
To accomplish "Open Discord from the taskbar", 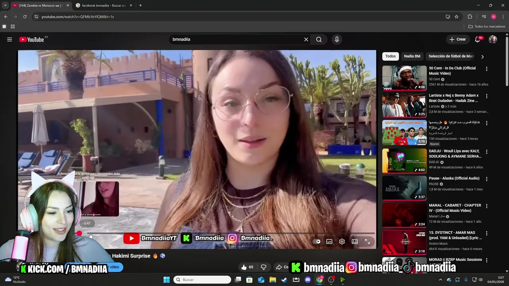I will click(307, 280).
